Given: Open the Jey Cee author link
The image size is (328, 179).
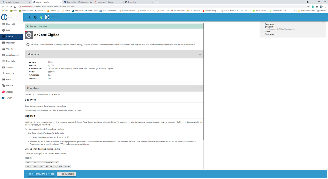Looking at the screenshot, I should pos(51,65).
